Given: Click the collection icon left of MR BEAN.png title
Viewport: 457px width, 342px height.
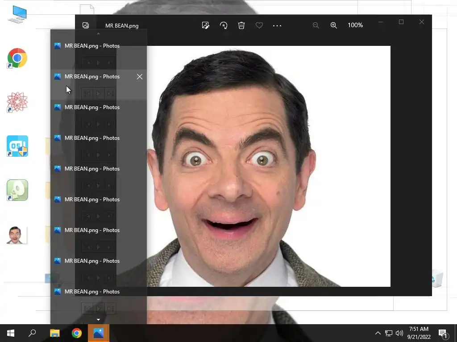Looking at the screenshot, I should coord(85,25).
